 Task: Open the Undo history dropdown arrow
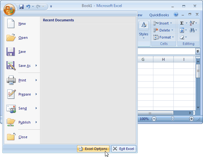[33, 6]
